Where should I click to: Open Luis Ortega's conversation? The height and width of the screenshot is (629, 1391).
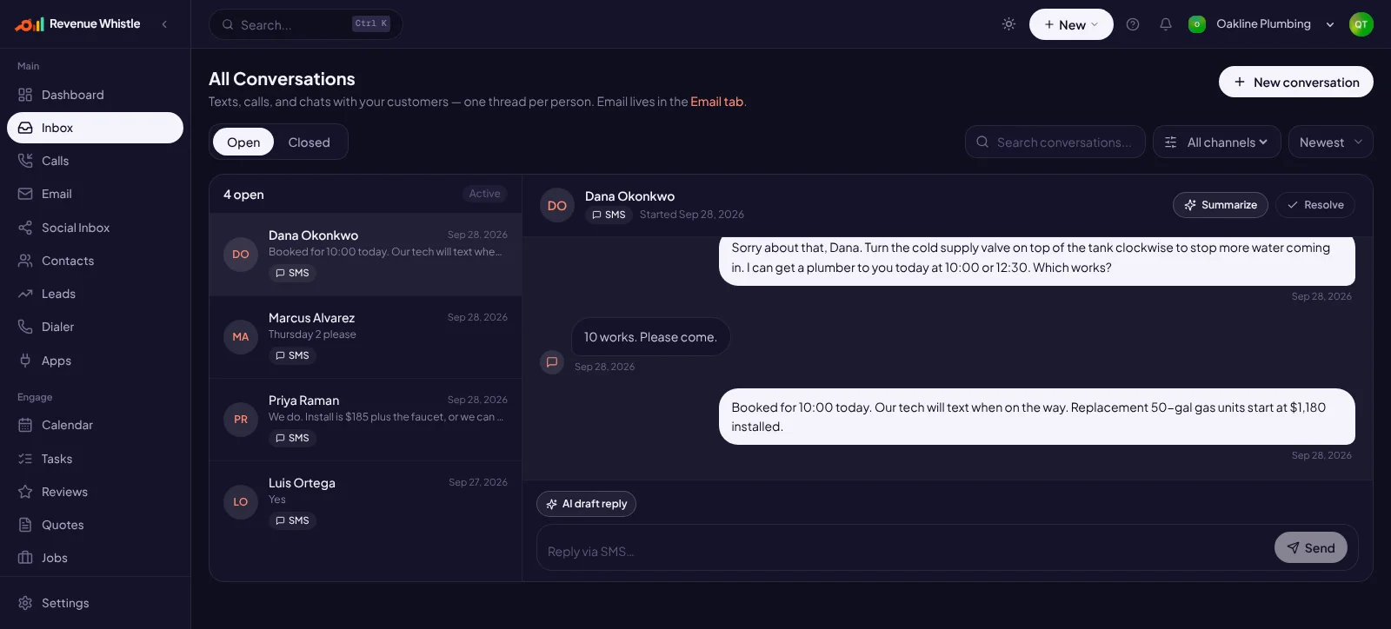point(365,502)
